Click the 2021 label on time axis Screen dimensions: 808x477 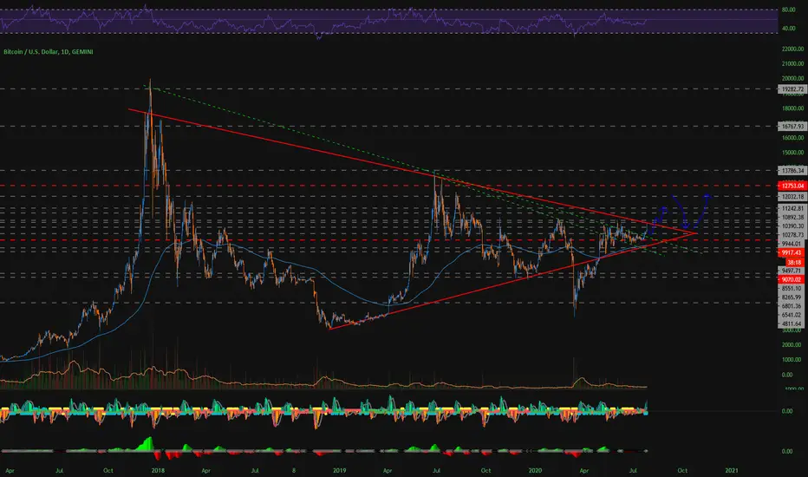(x=731, y=470)
